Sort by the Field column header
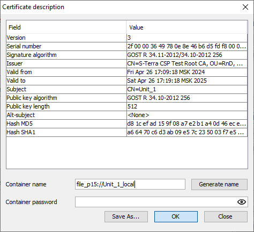Image resolution: width=254 pixels, height=232 pixels. (x=66, y=27)
